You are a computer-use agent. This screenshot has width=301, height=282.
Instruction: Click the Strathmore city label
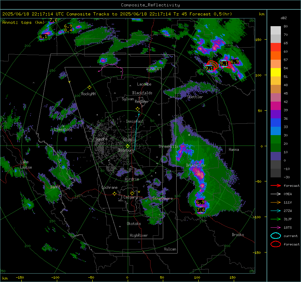pos(163,199)
